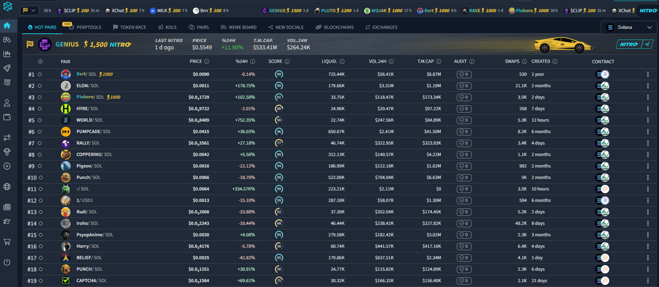Click the NITRO button beside yellow car
This screenshot has width=659, height=287.
coord(629,45)
